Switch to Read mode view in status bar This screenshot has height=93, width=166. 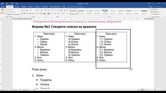tap(139, 90)
